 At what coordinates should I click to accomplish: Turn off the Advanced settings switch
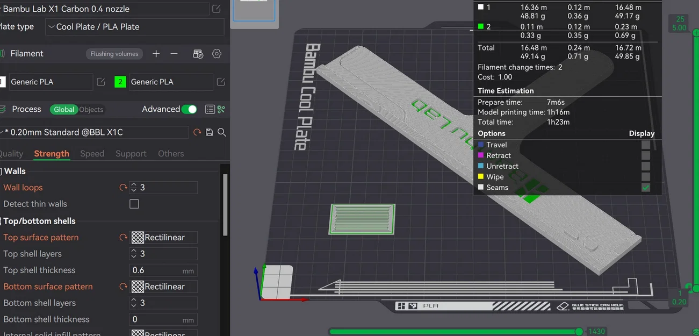(189, 109)
